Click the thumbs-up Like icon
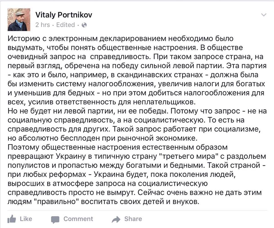Image resolution: width=274 pixels, height=228 pixels. click(x=11, y=219)
